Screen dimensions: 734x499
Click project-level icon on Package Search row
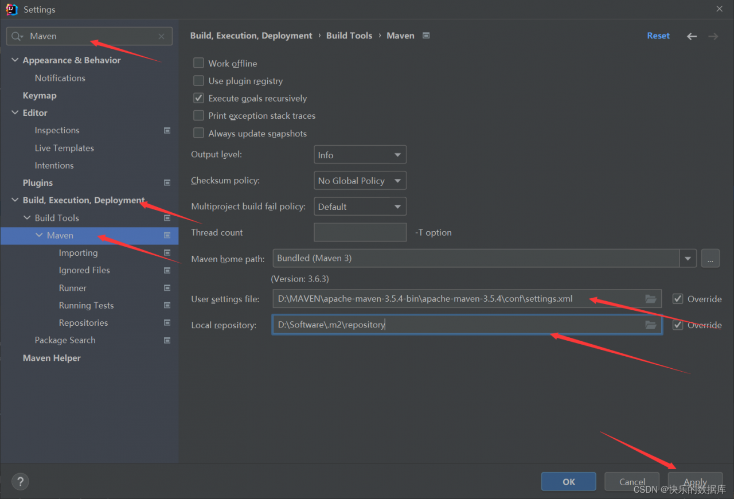tap(167, 340)
